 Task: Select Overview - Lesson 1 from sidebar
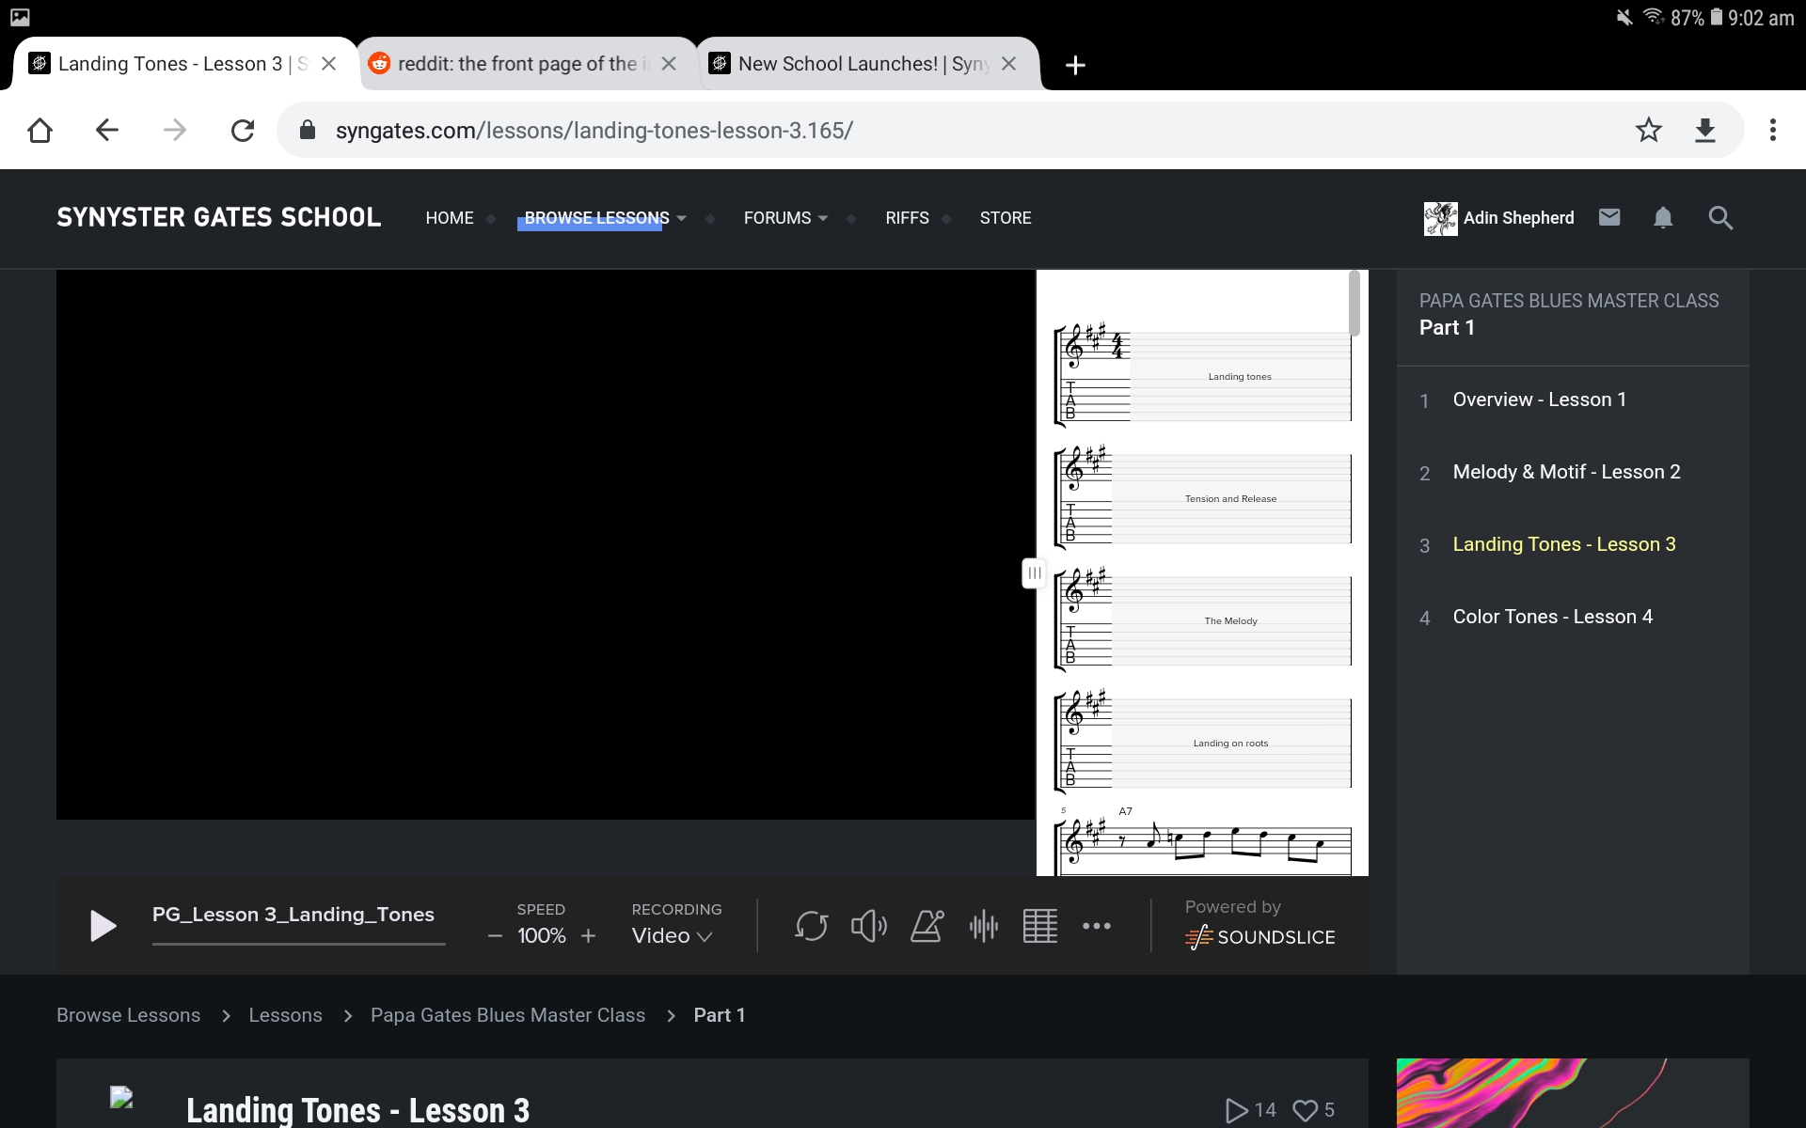[1541, 399]
